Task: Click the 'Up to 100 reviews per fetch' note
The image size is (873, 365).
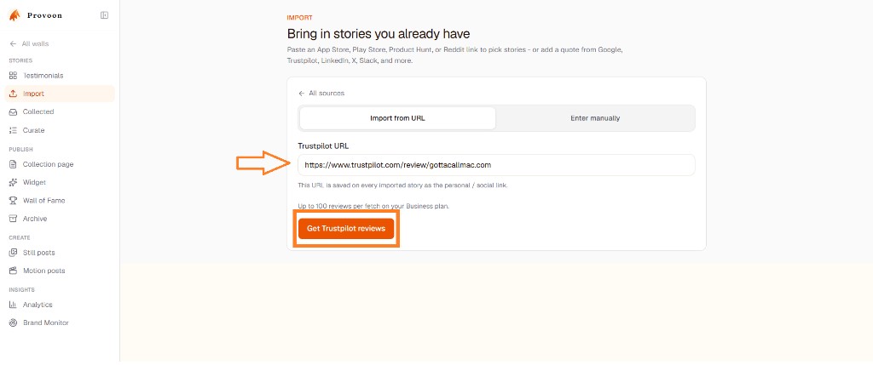Action: (373, 206)
